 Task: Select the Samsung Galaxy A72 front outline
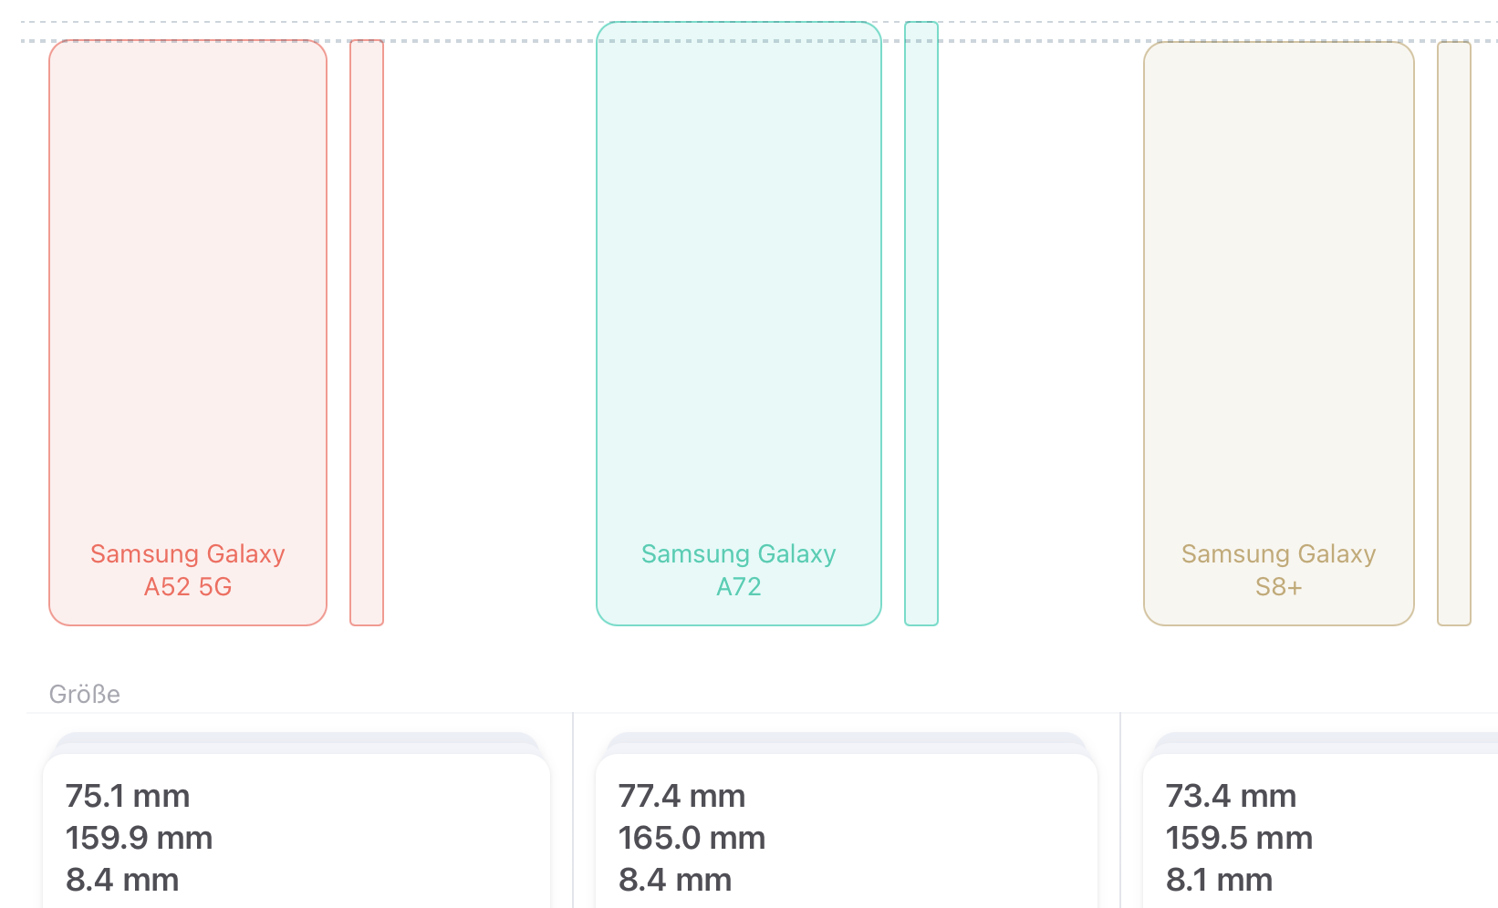pyautogui.click(x=739, y=324)
